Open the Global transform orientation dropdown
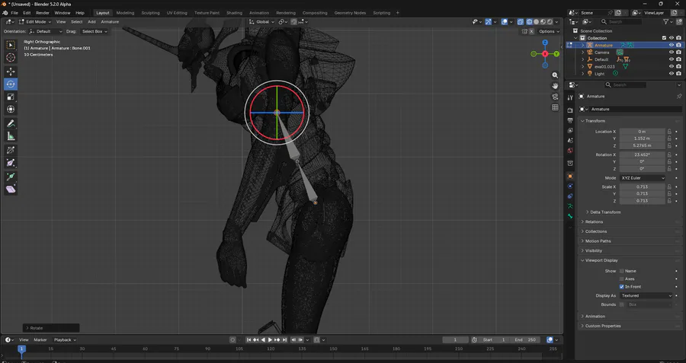Viewport: 686px width, 363px height. tap(262, 21)
